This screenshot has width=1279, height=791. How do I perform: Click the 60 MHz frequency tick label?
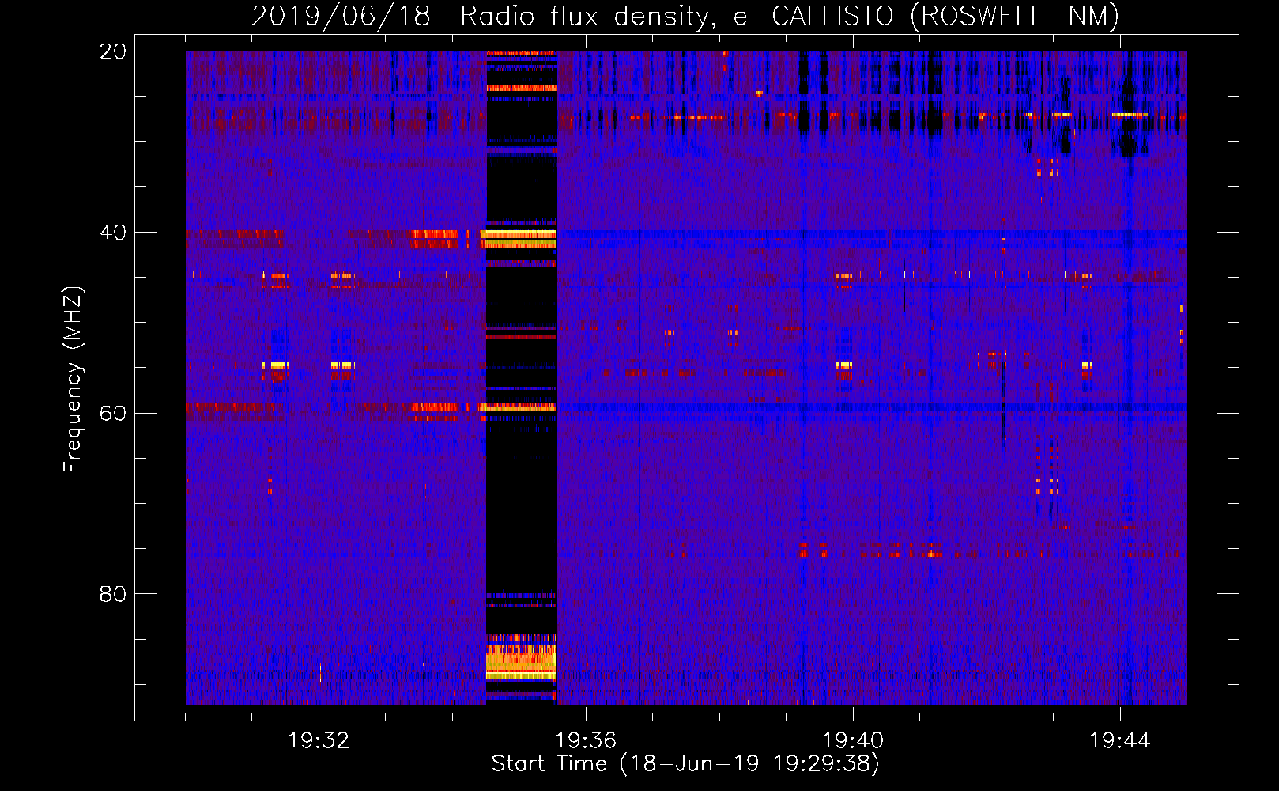point(112,414)
